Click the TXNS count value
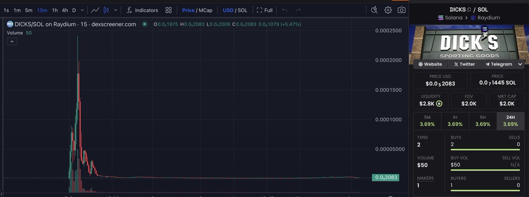 click(x=419, y=144)
